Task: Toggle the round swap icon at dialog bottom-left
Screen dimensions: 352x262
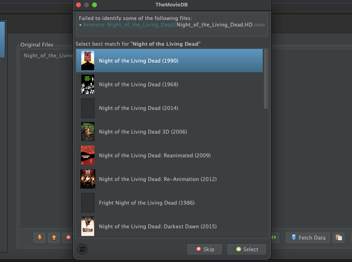Action: pos(82,249)
